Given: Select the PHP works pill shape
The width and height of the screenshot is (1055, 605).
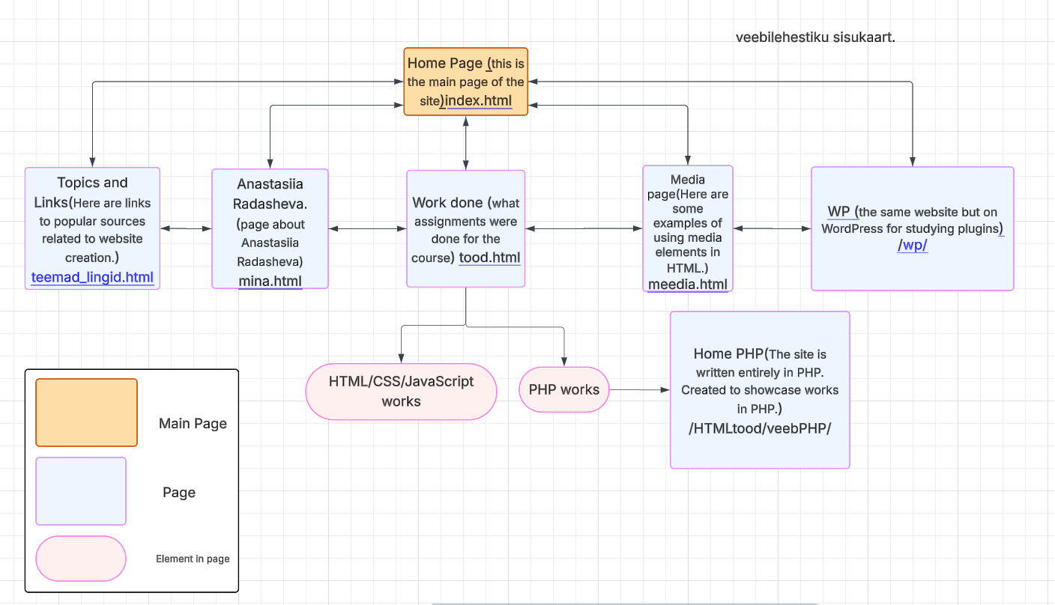Looking at the screenshot, I should [x=563, y=389].
